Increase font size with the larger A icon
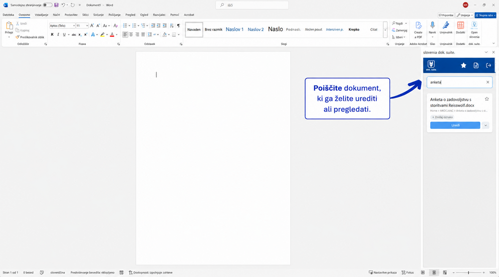Screen dimensions: 499x277 point(92,25)
